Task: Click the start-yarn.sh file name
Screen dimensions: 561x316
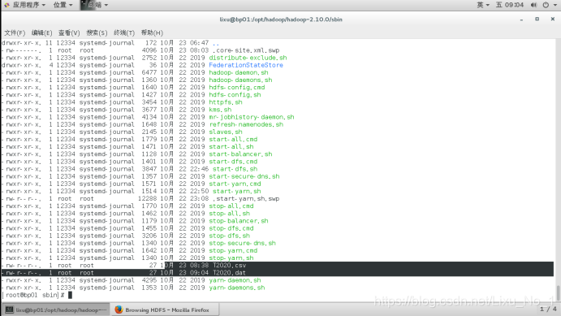Action: pos(237,192)
